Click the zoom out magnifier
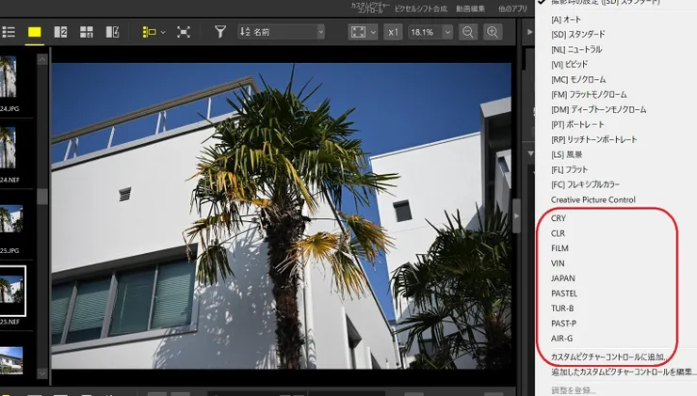The width and height of the screenshot is (697, 396). pyautogui.click(x=468, y=32)
